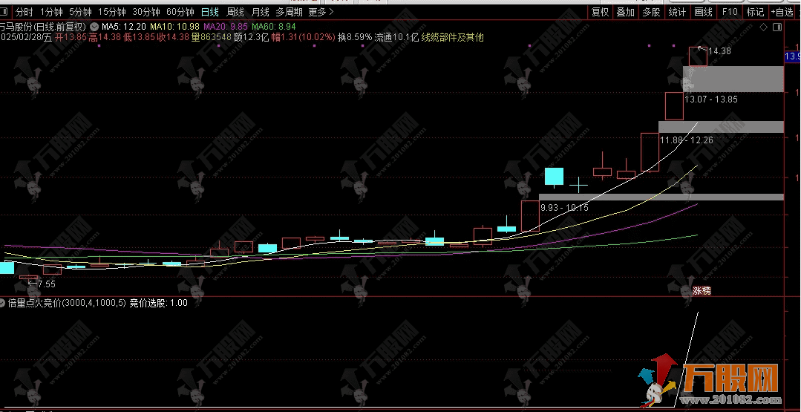Click the MA10: 10.98 label
This screenshot has width=801, height=412.
[174, 26]
